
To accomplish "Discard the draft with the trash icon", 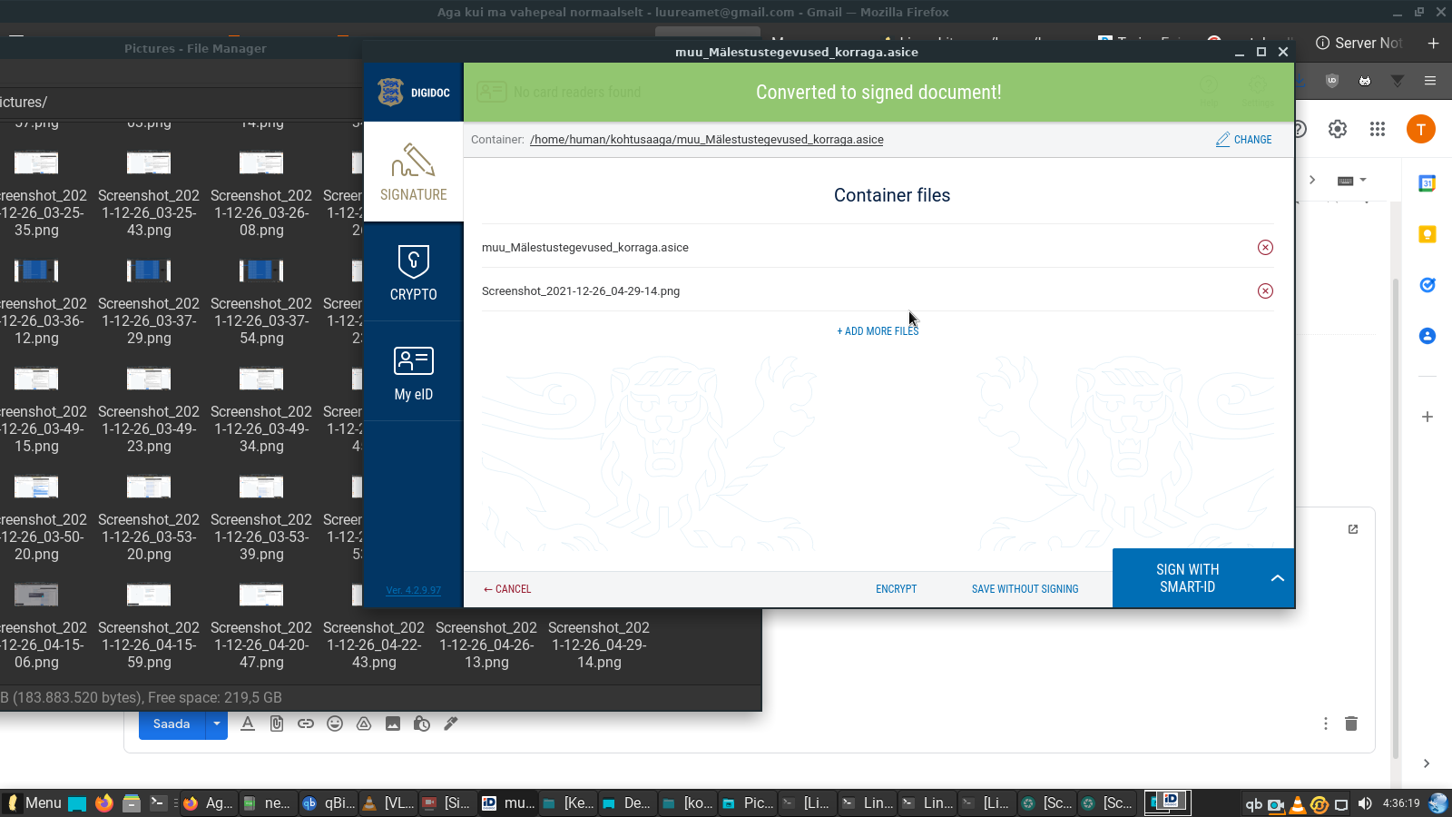I will [1351, 723].
